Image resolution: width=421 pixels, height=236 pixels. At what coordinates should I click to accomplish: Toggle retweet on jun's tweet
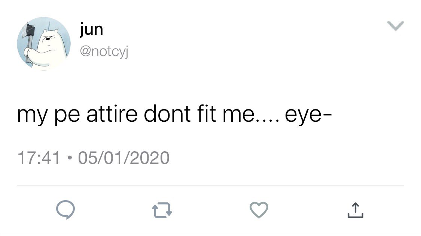[162, 210]
